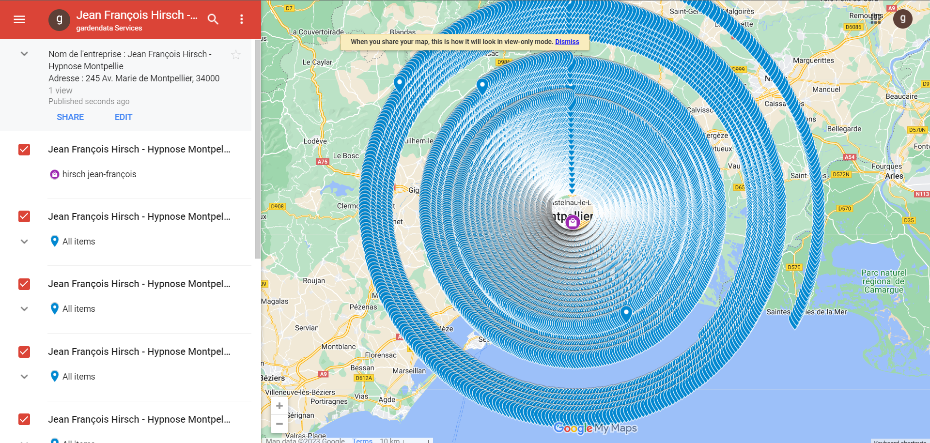Click the Parc naturel régional de Camargue label
Image resolution: width=930 pixels, height=443 pixels.
884,281
